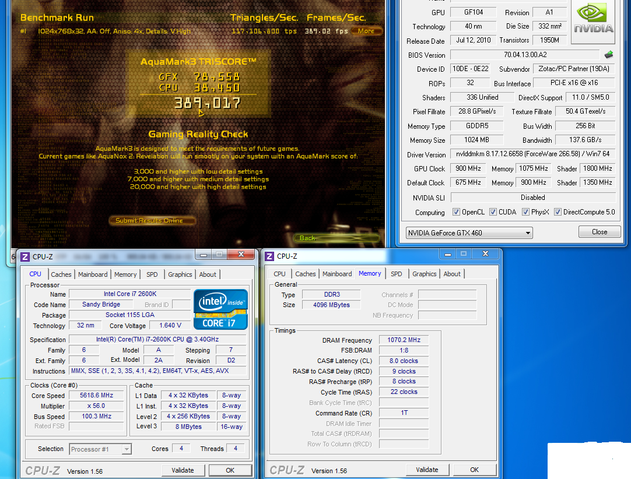Click right CPU-Z window title icon
The height and width of the screenshot is (479, 631).
(269, 256)
